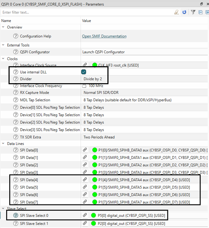209x228 pixels.
Task: Collapse the Clocks section
Action: pos(3,59)
